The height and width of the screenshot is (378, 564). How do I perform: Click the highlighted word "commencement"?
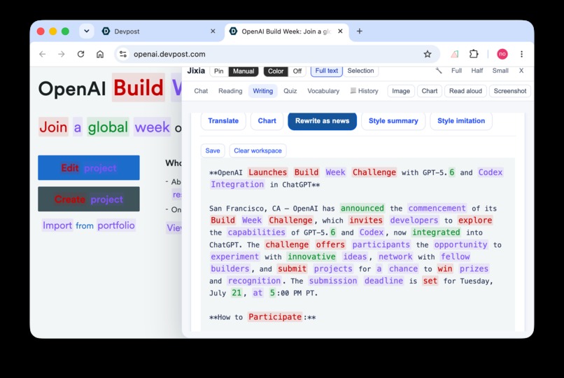pyautogui.click(x=437, y=208)
